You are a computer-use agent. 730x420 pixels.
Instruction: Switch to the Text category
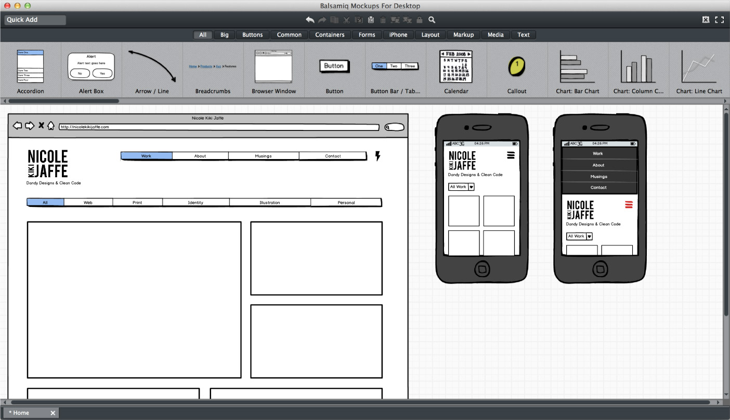524,35
